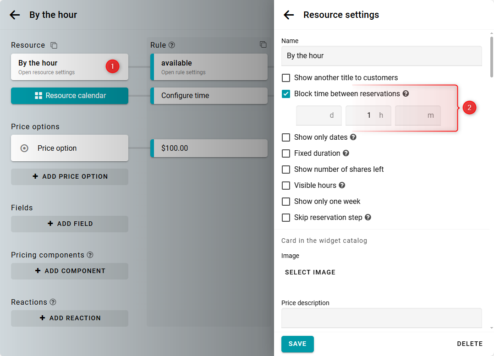The height and width of the screenshot is (356, 494).
Task: Click help icon beside Reactions heading
Action: (53, 302)
